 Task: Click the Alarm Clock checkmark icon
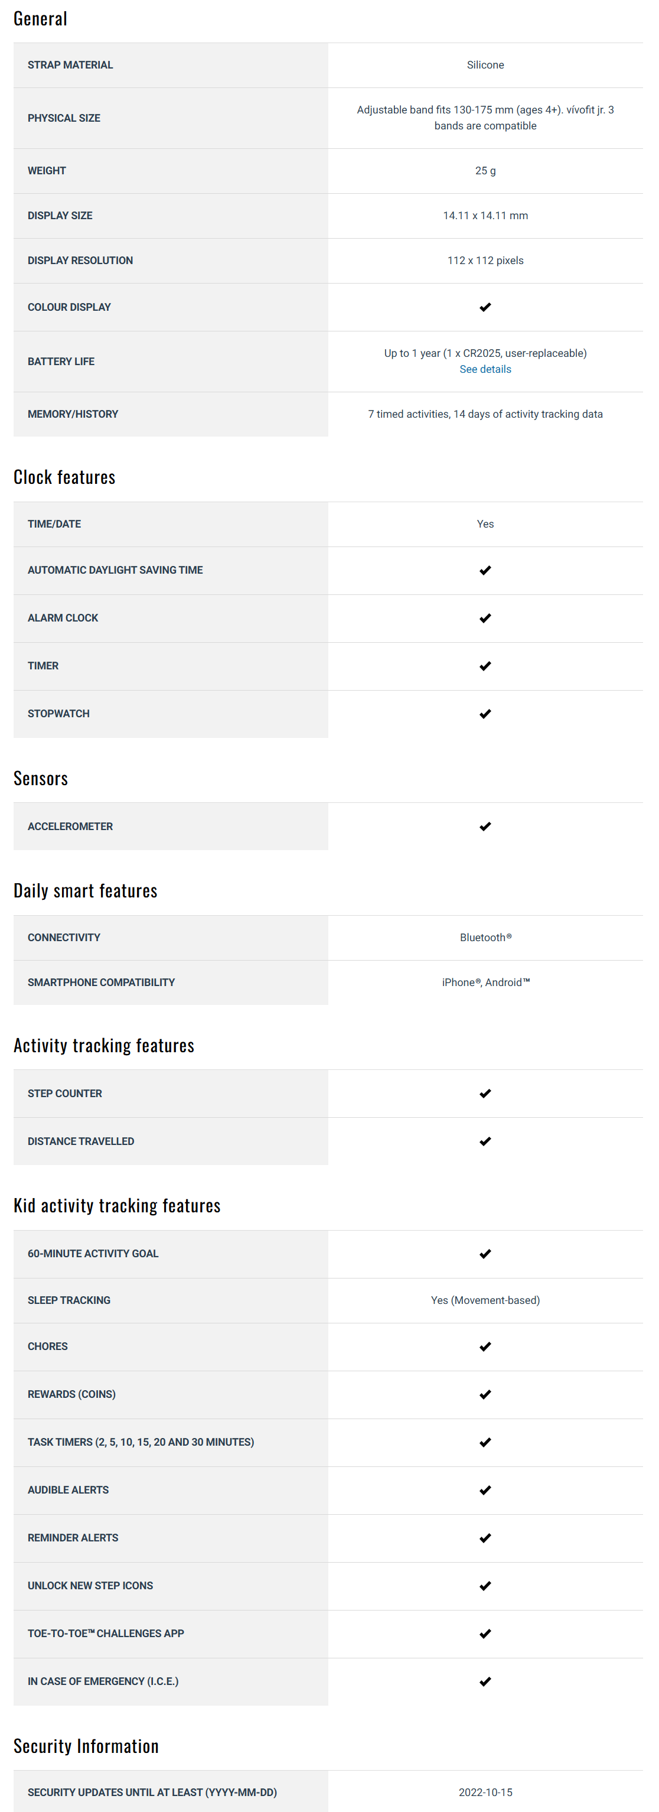pyautogui.click(x=485, y=619)
